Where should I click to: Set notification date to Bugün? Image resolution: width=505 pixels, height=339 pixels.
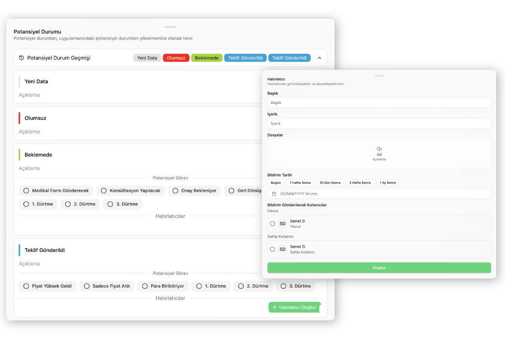coord(275,183)
